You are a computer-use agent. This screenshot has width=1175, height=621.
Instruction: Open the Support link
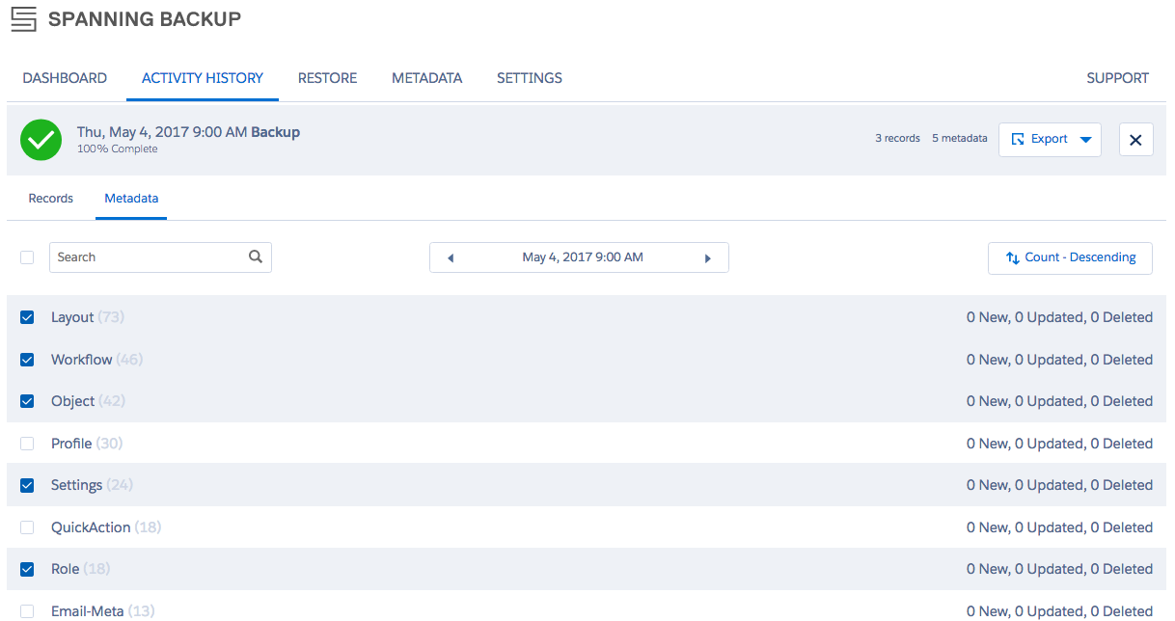click(x=1117, y=78)
